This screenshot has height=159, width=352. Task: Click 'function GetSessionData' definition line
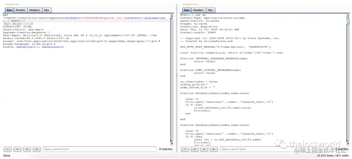coord(214,125)
